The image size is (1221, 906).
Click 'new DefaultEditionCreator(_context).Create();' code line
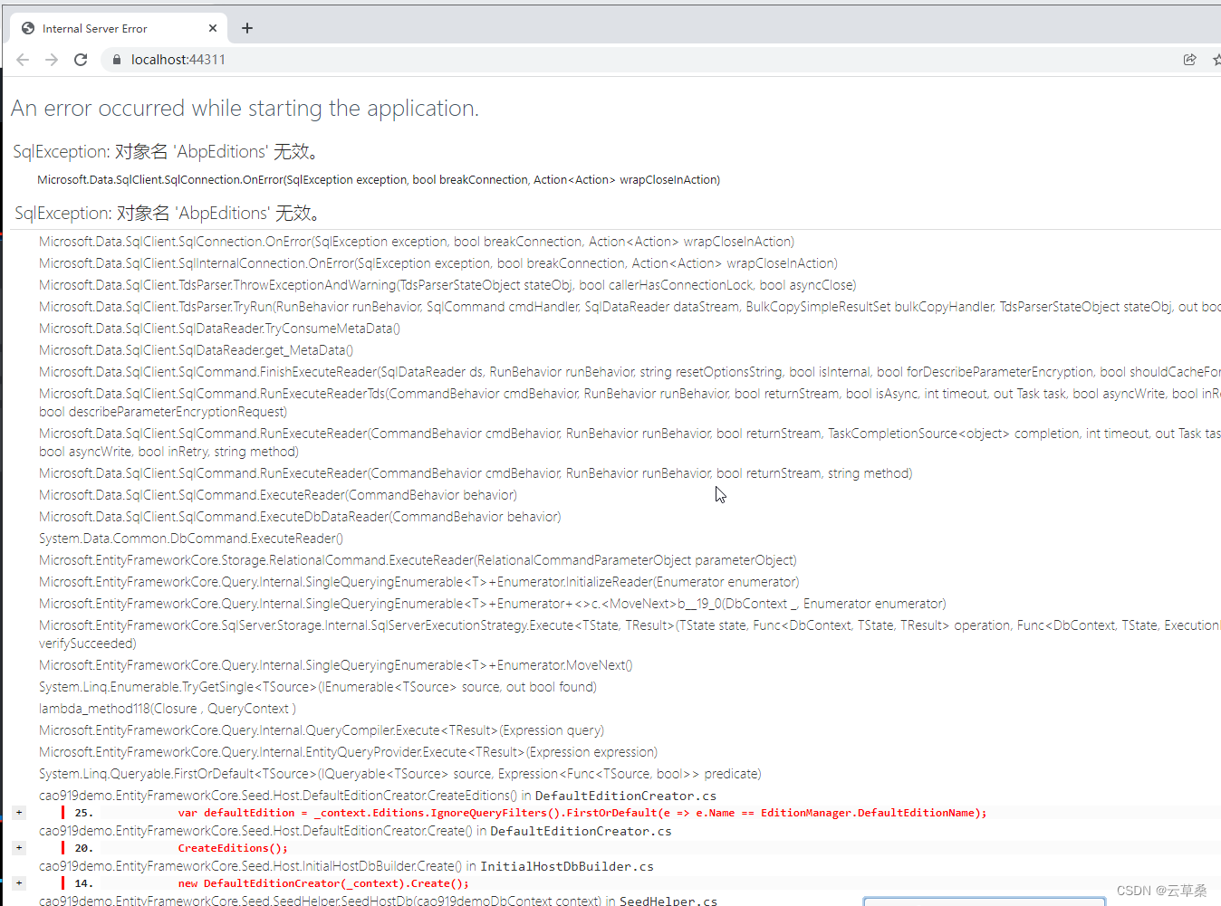click(x=323, y=883)
